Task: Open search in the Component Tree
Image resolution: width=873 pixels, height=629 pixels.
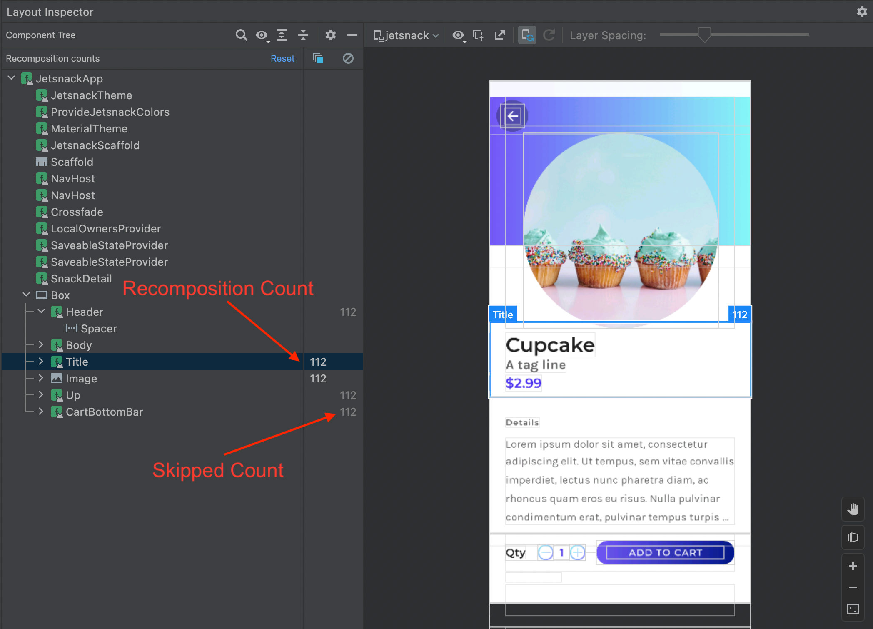Action: coord(242,35)
